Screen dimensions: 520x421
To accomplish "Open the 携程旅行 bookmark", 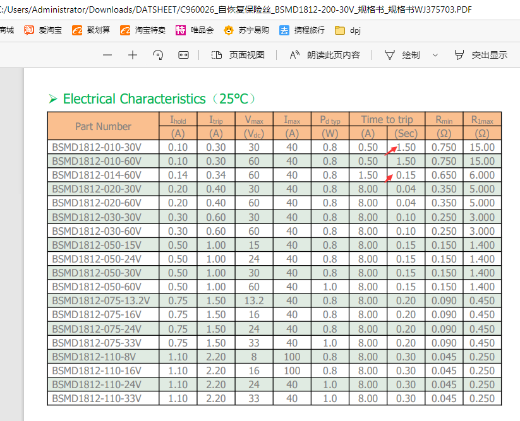I will (x=302, y=30).
